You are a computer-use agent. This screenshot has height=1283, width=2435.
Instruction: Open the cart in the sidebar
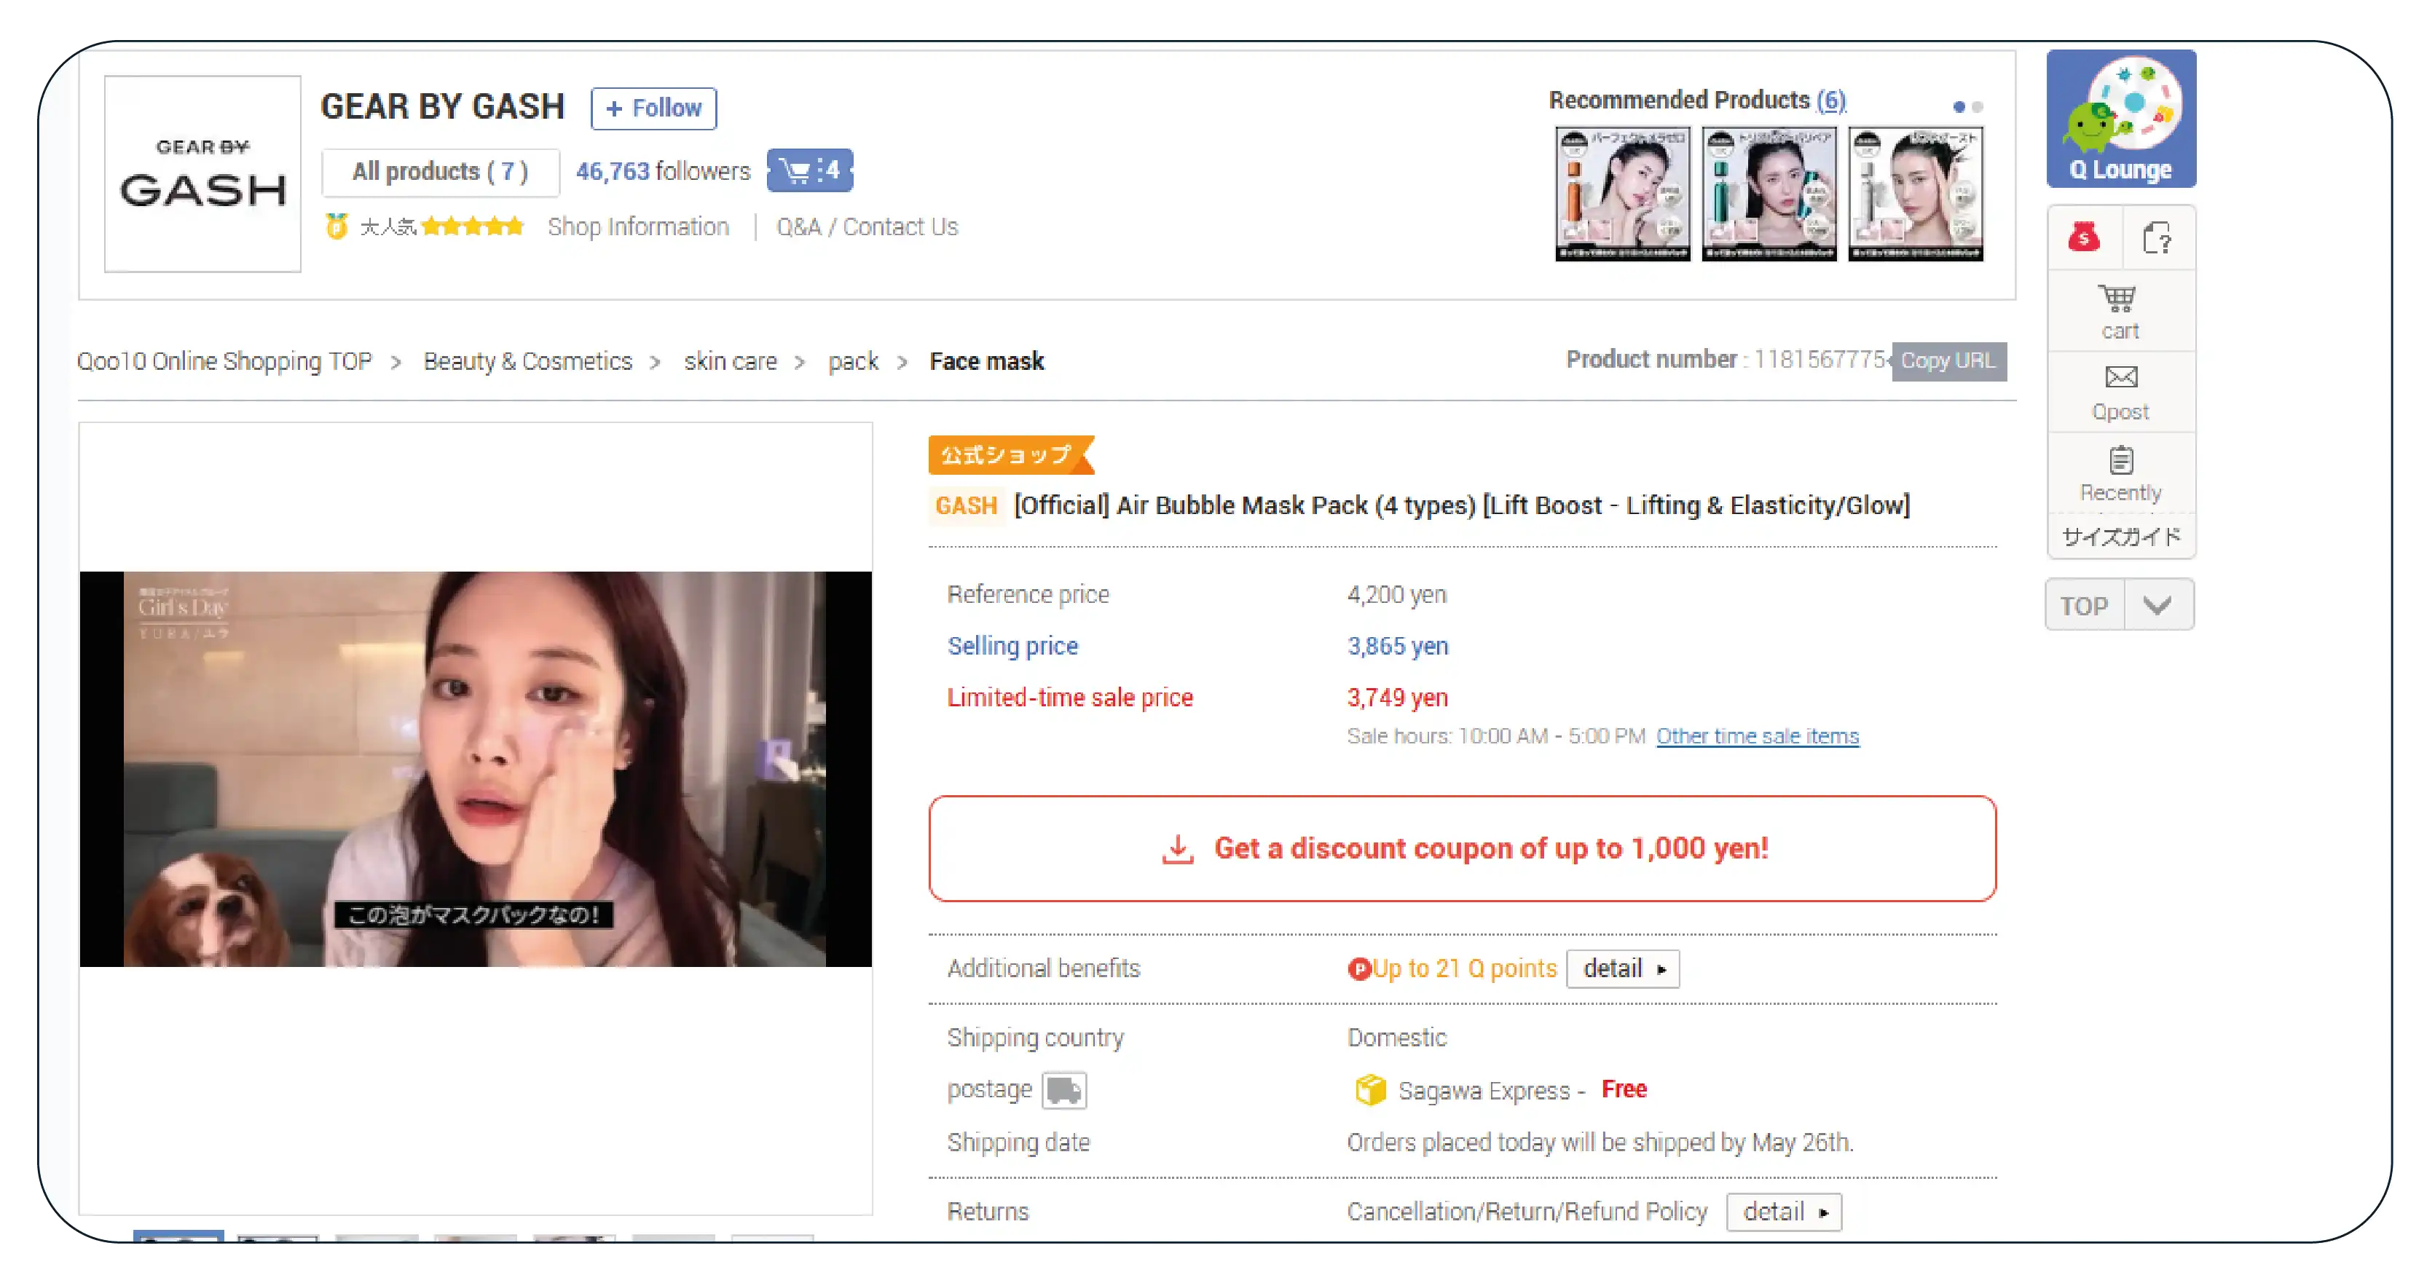2120,312
